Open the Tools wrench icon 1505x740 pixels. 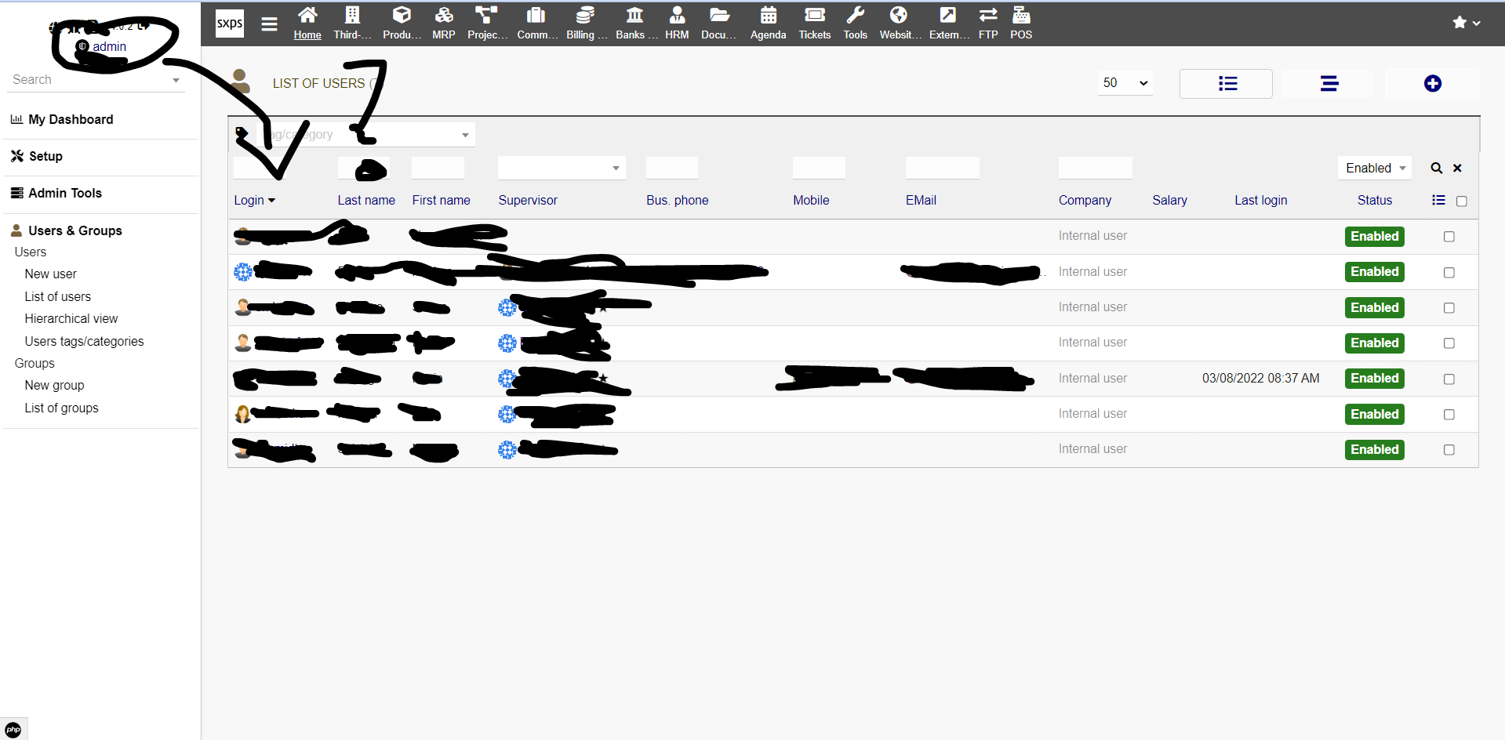coord(856,16)
